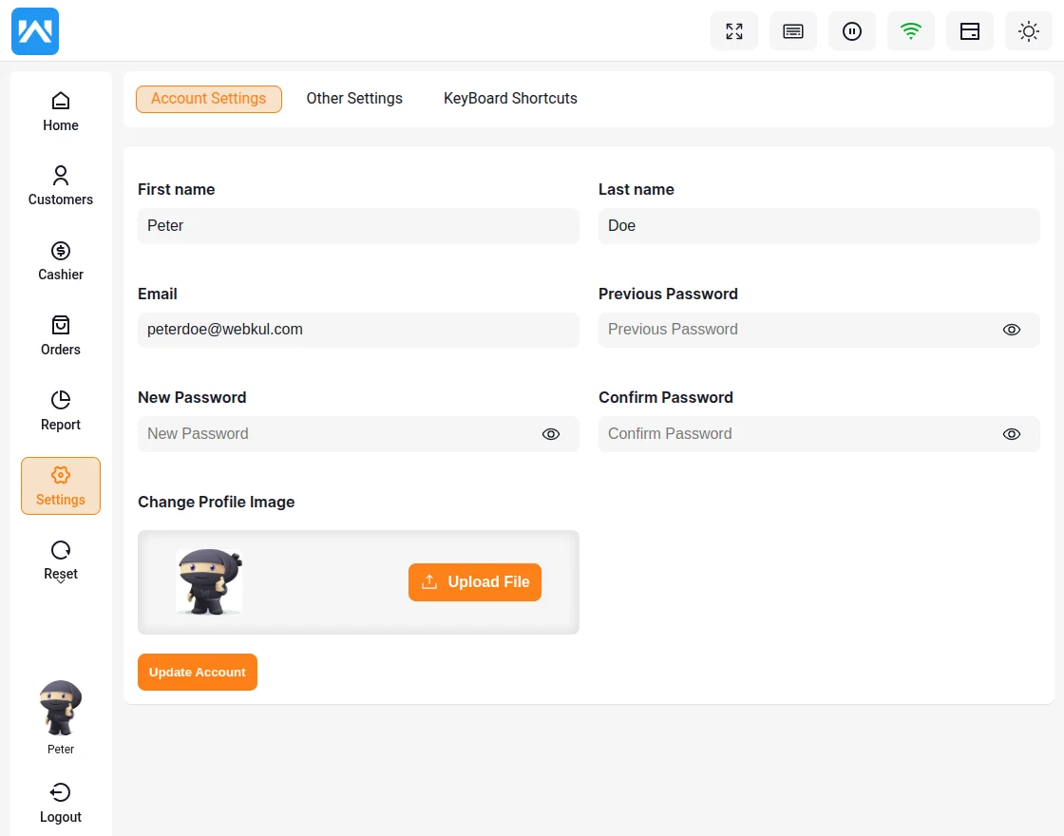The width and height of the screenshot is (1064, 836).
Task: Click the pause icon in the top bar
Action: [851, 31]
